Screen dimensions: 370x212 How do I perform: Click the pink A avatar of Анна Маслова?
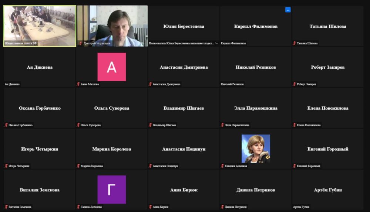pos(111,67)
